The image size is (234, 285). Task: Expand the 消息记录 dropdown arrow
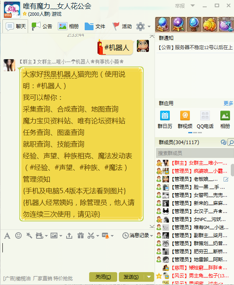(x=152, y=236)
